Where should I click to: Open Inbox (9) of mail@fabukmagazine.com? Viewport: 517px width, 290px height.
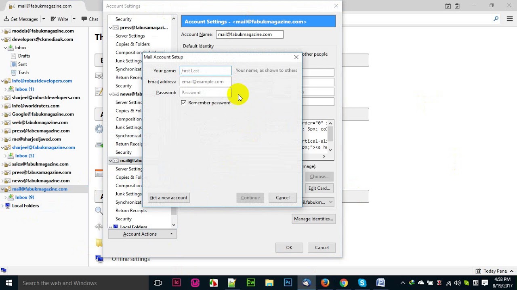[24, 197]
